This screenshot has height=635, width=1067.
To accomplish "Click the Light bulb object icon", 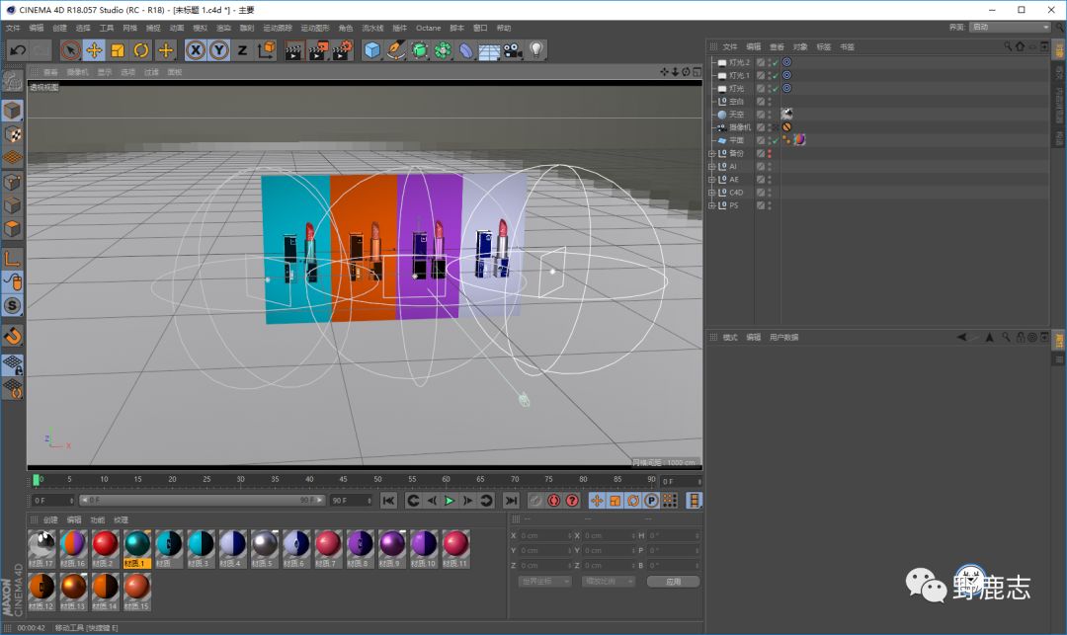I will tap(536, 49).
